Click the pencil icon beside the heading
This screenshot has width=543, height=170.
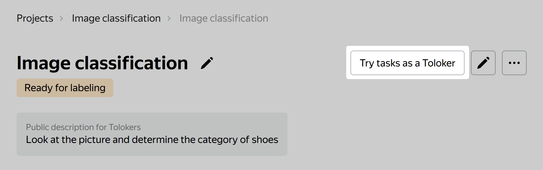[207, 63]
